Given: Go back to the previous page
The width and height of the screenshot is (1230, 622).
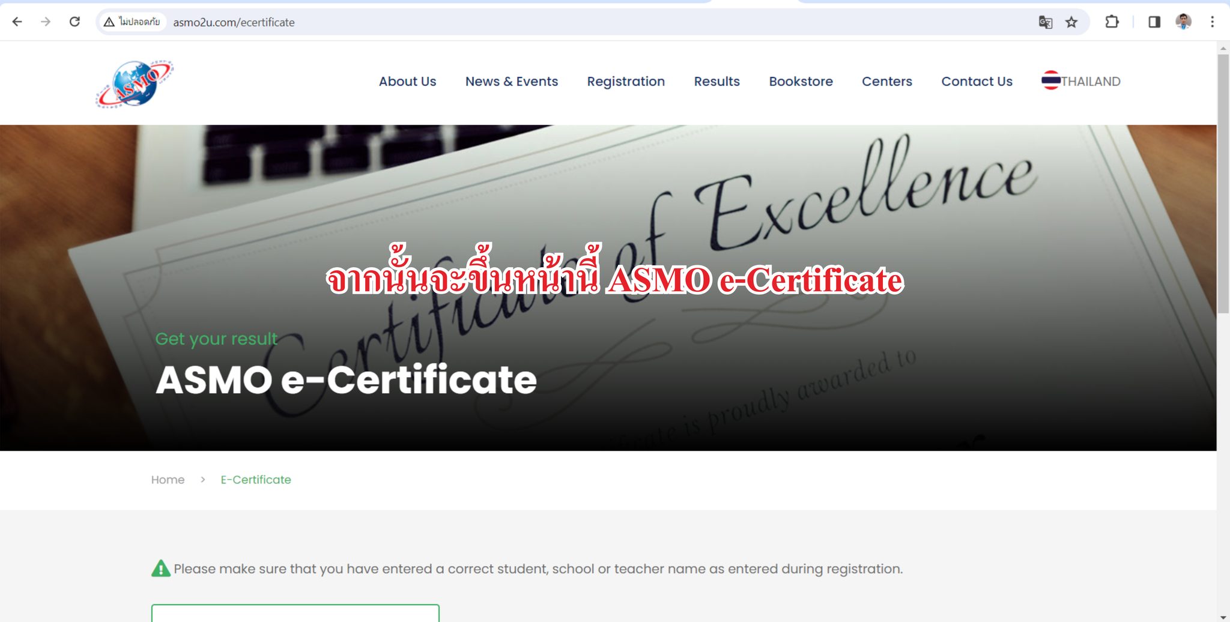Looking at the screenshot, I should (17, 22).
